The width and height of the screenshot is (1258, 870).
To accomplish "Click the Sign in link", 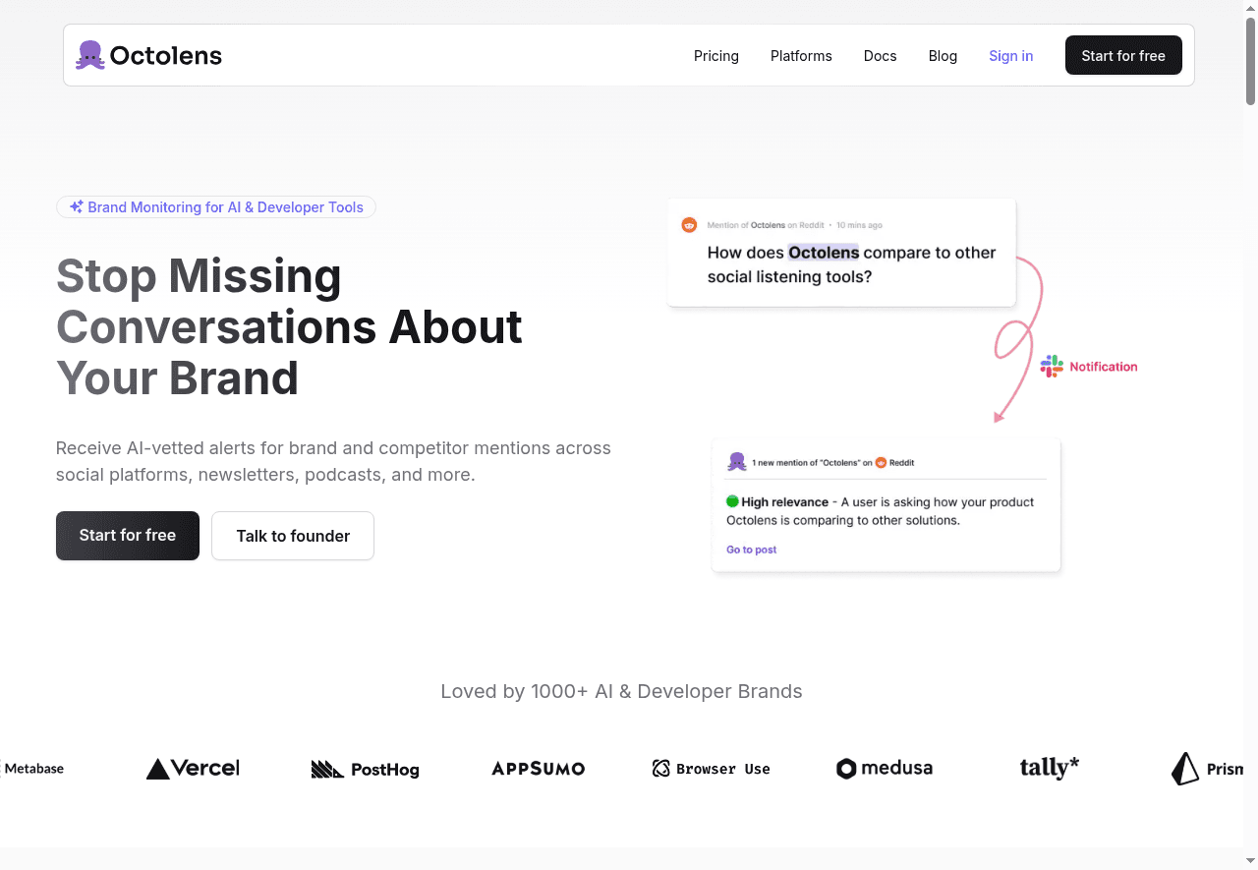I will tap(1010, 56).
